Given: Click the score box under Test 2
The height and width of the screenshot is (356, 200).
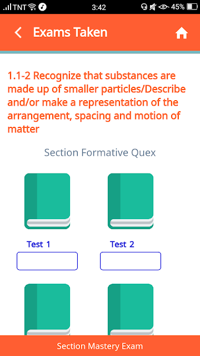Looking at the screenshot, I should click(131, 261).
